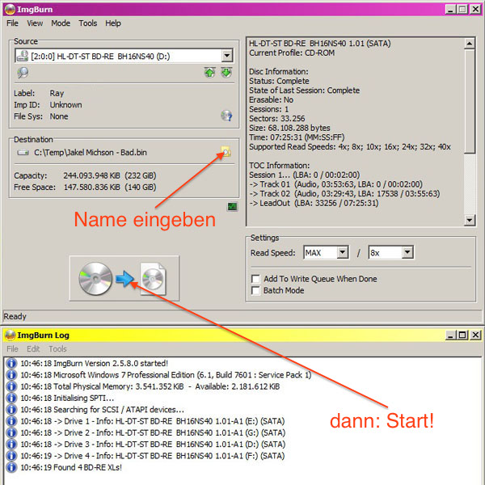Click the info icon beside Initialising SPTI
The height and width of the screenshot is (485, 485).
[x=11, y=398]
